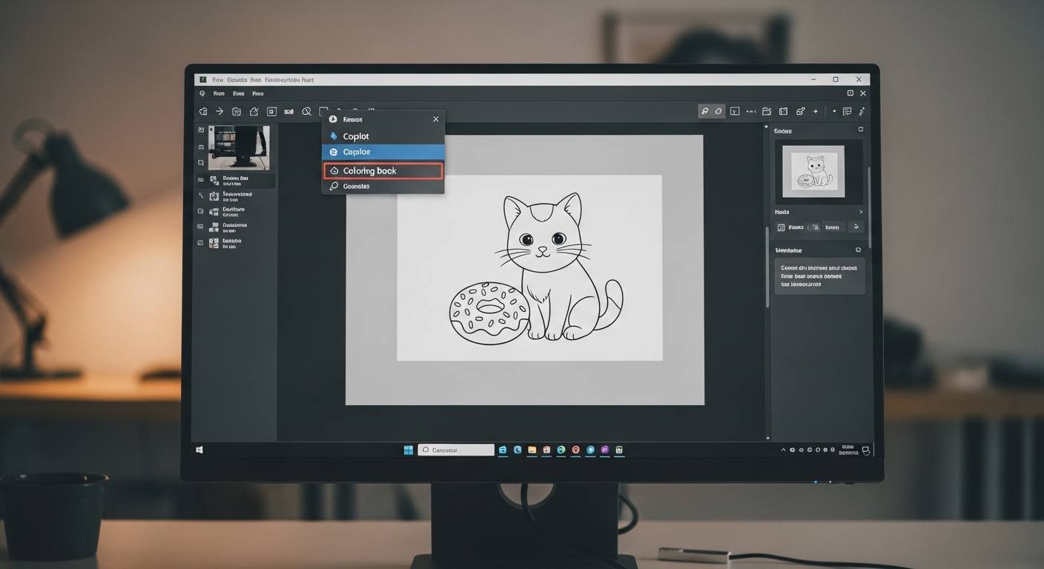Click the Windows taskbar search box
This screenshot has width=1044, height=569.
(x=456, y=450)
